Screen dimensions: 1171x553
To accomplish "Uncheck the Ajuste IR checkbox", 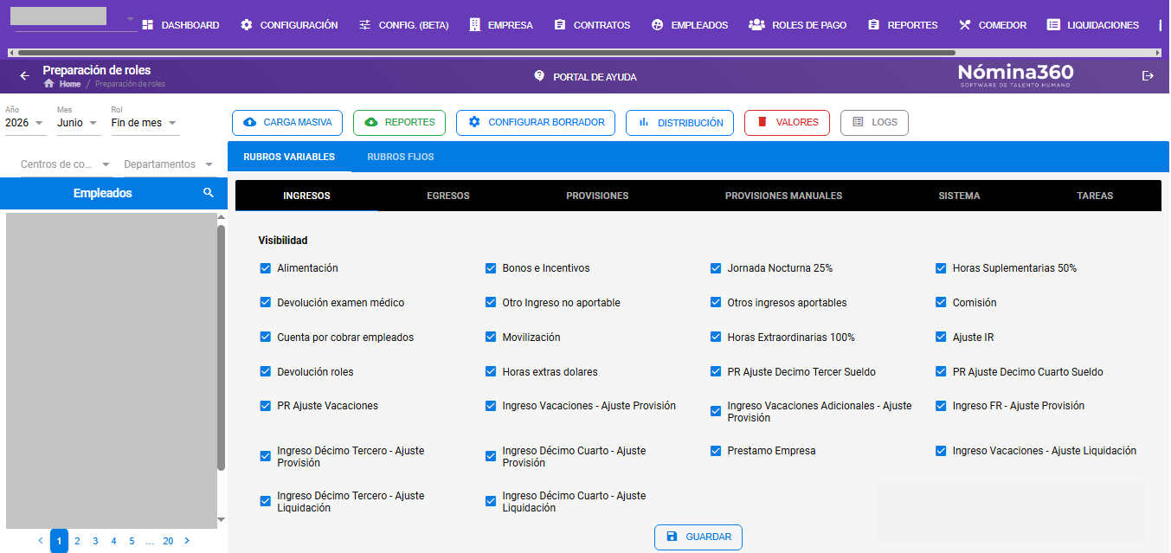I will 941,338.
